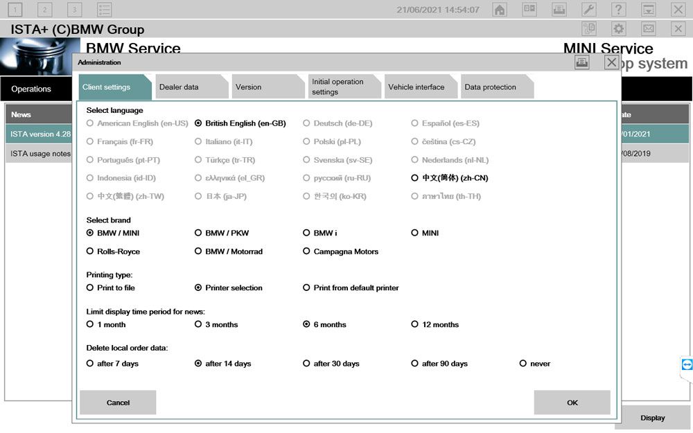Click the numbered box 3 icon

[x=74, y=9]
